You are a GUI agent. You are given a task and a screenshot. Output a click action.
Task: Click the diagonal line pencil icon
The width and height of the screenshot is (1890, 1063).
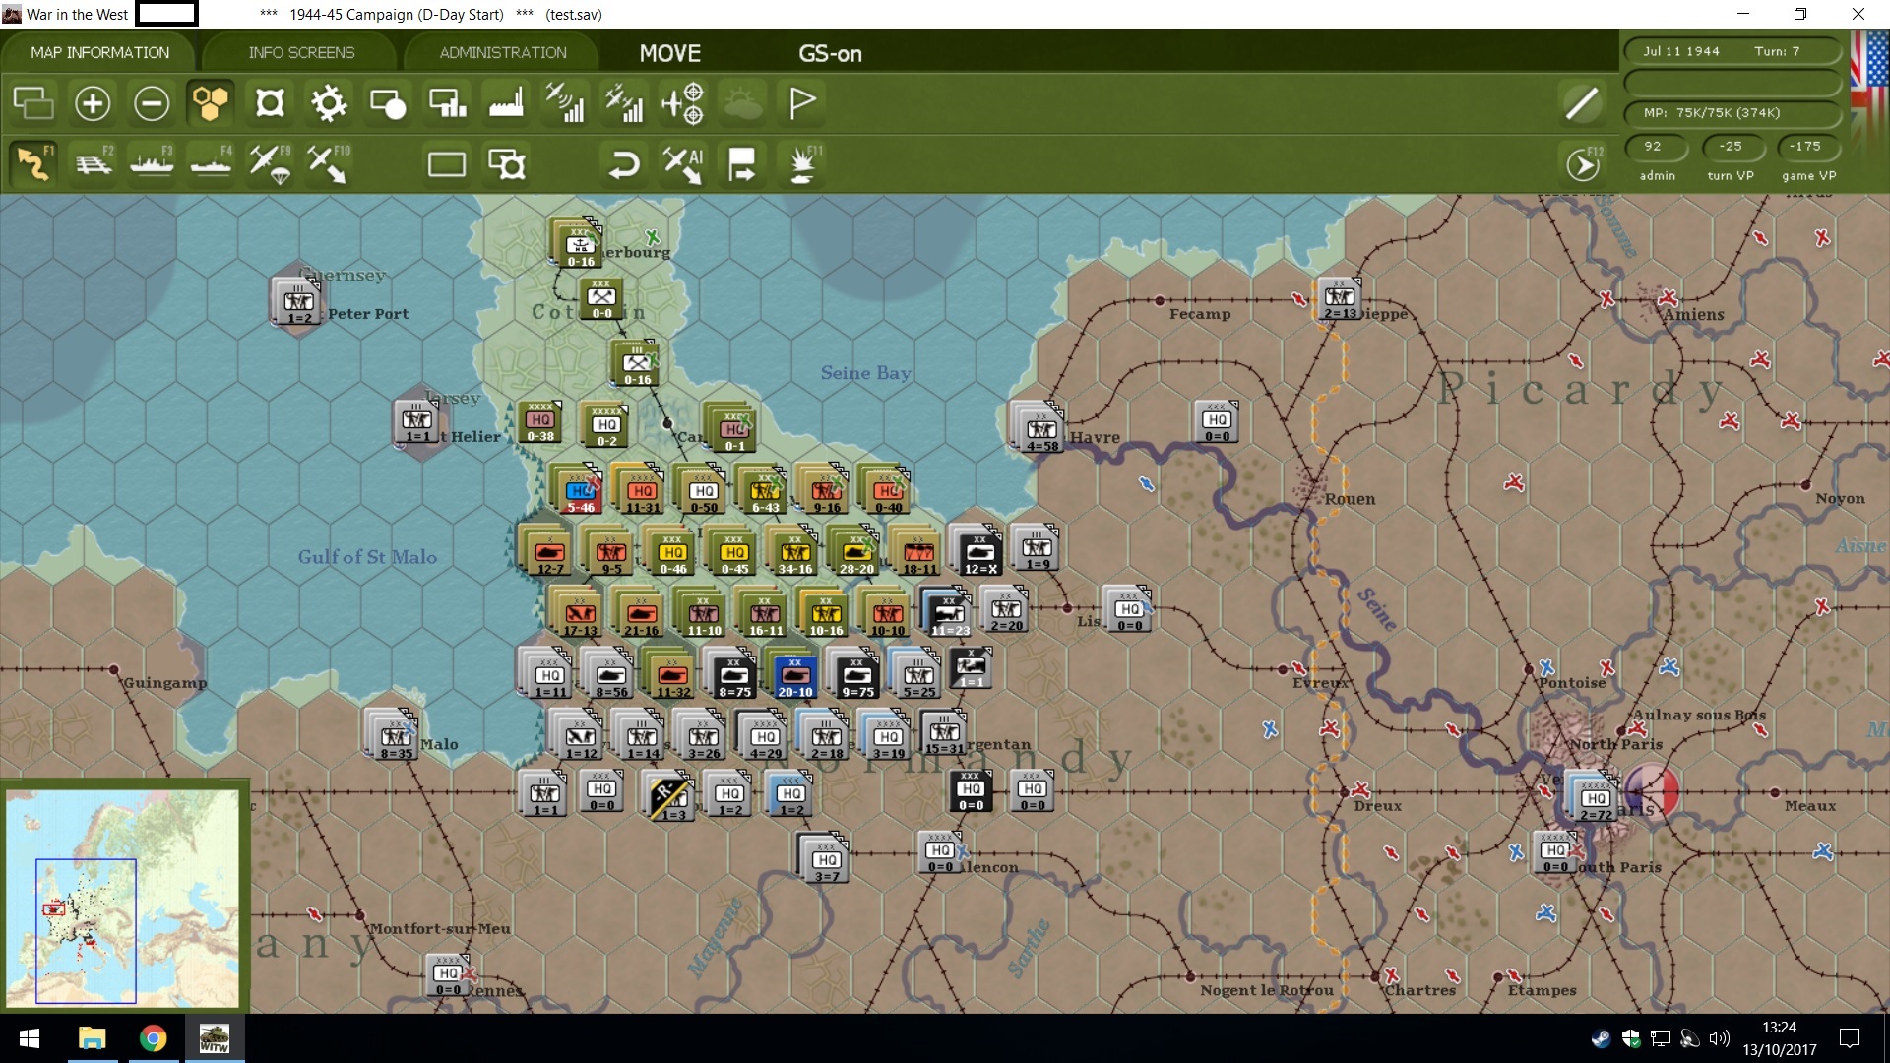click(1582, 102)
